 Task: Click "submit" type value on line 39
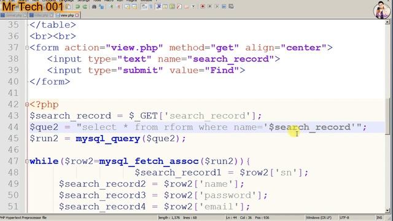point(140,70)
